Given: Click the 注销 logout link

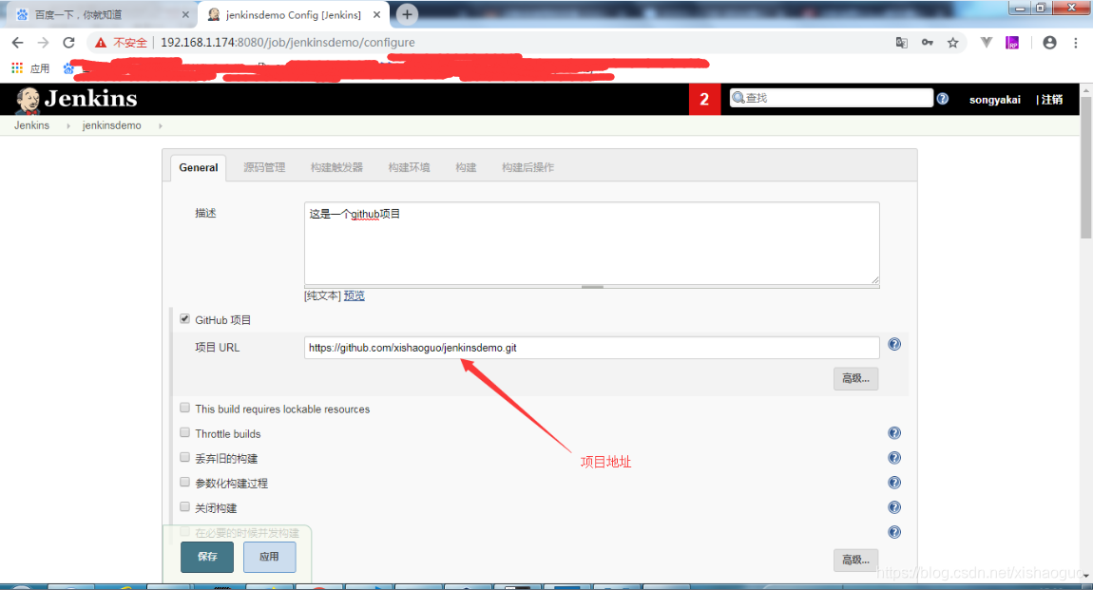Looking at the screenshot, I should (x=1052, y=100).
